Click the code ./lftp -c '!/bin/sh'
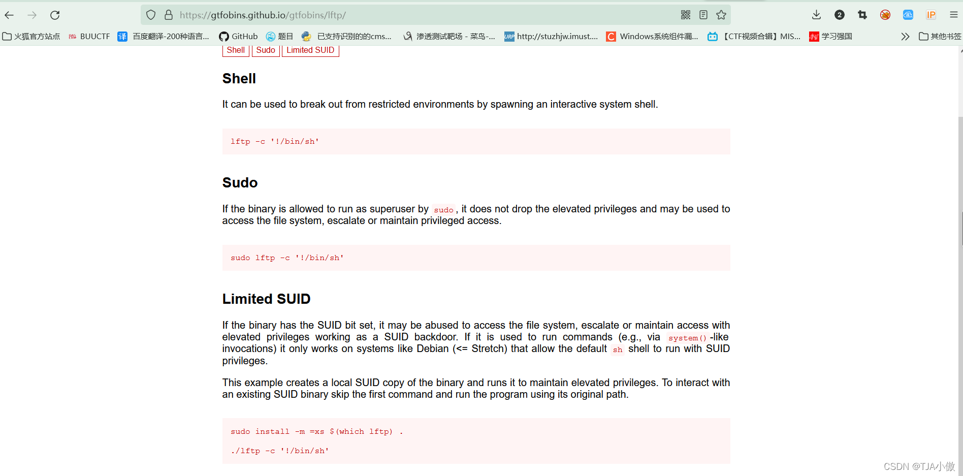This screenshot has height=476, width=963. click(x=280, y=451)
